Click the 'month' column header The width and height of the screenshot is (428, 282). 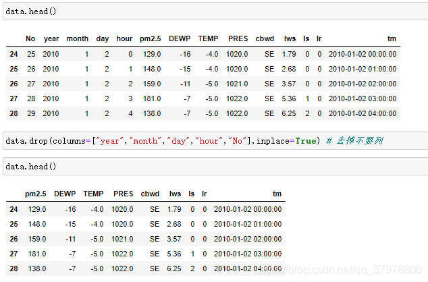[77, 38]
